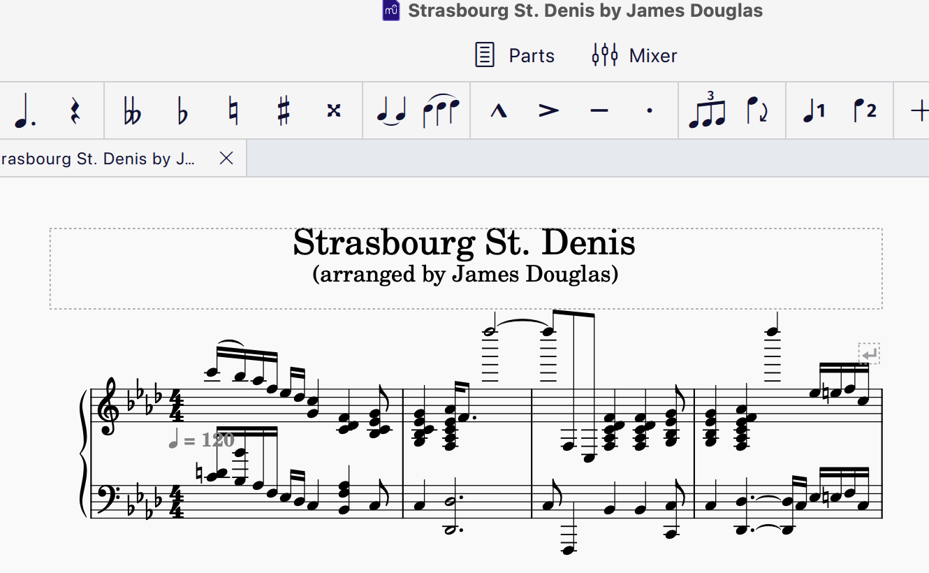Viewport: 929px width, 573px height.
Task: Apply a double flat accidental
Action: 129,110
